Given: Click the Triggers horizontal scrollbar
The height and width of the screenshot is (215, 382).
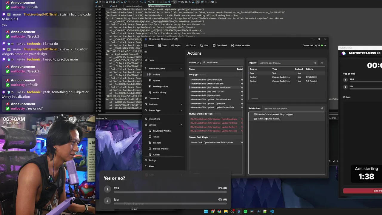Looking at the screenshot, I should tap(255, 99).
